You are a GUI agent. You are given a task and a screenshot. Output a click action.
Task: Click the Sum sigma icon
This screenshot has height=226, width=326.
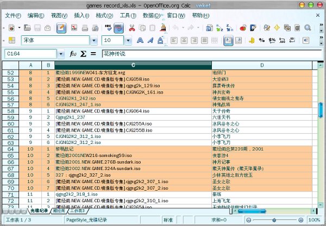[83, 54]
